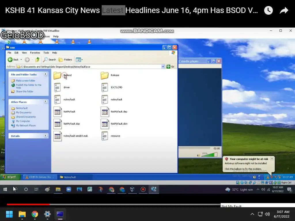Click the Cortana circle icon
The width and height of the screenshot is (295, 221).
26,189
